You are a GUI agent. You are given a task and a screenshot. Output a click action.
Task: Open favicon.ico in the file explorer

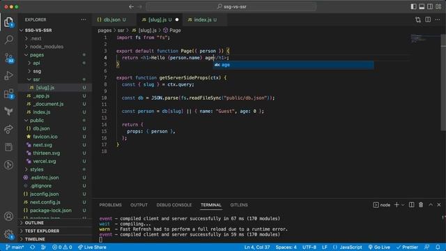[55, 137]
